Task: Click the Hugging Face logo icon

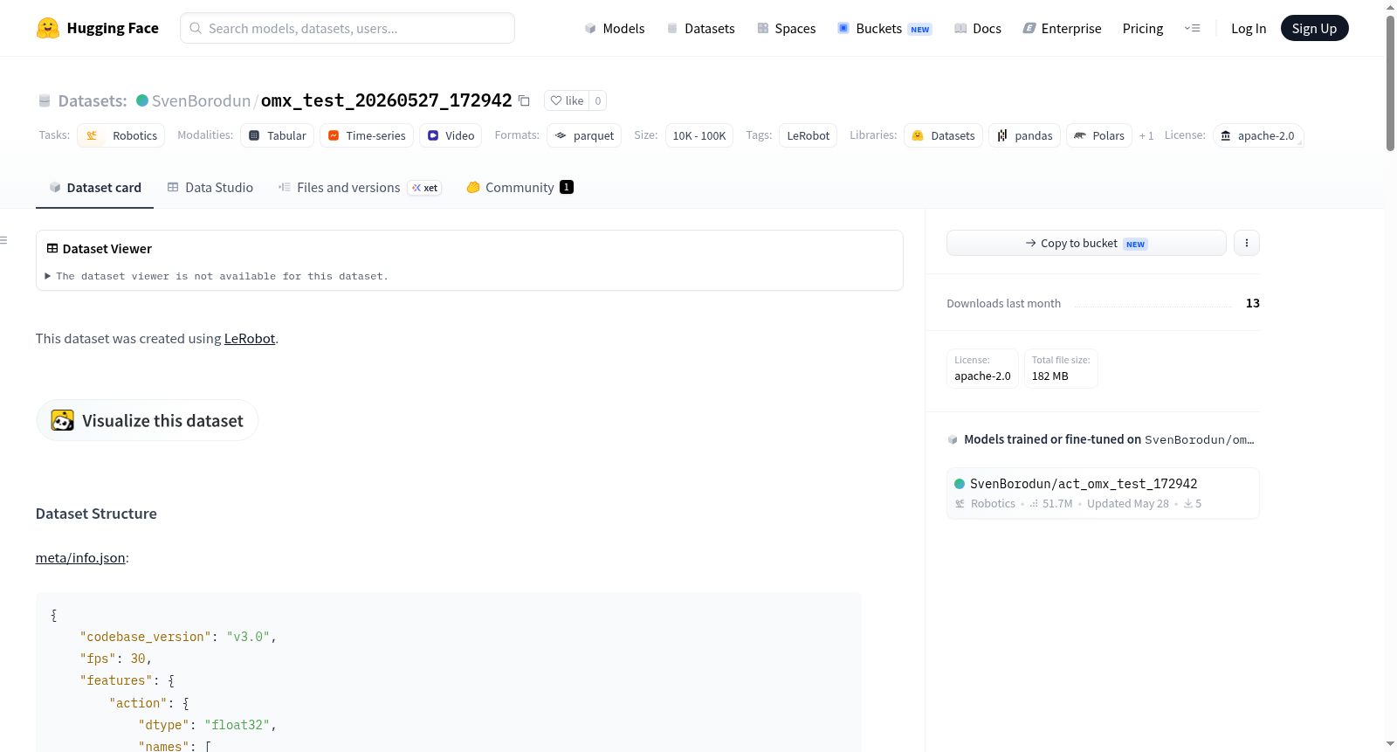Action: (47, 28)
